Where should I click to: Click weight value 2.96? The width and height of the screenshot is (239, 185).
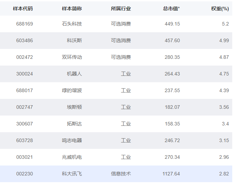[x=224, y=157]
